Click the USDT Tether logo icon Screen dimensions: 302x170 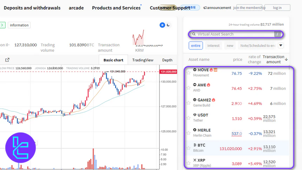(195, 115)
